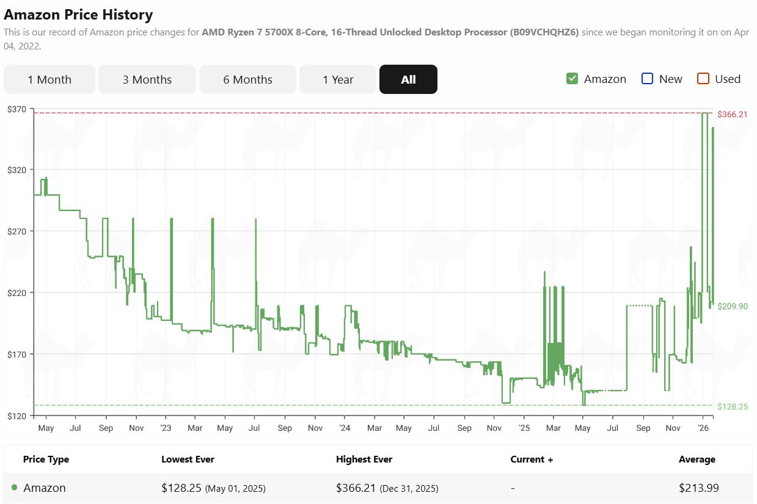This screenshot has width=757, height=504.
Task: Click the '25 year marker on the axis
Action: [524, 428]
